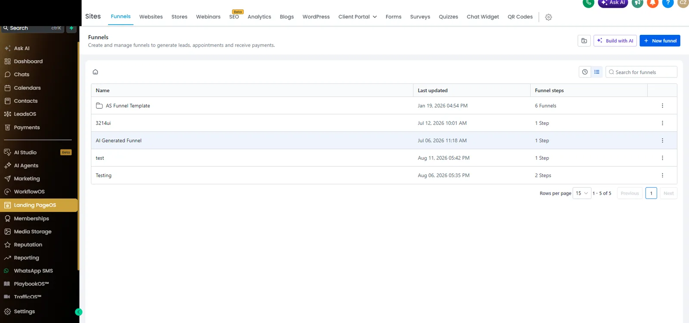The image size is (689, 323).
Task: Open the notifications bell icon
Action: [x=653, y=3]
